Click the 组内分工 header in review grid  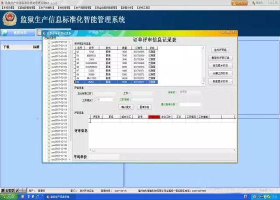(x=126, y=117)
